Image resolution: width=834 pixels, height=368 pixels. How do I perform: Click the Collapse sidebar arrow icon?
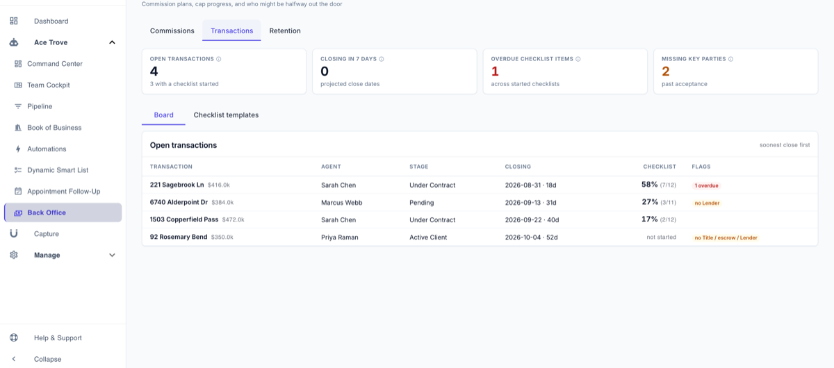(14, 359)
